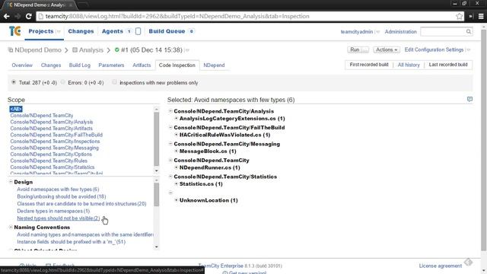The image size is (487, 274).
Task: Open the Parameters tab
Action: click(x=111, y=65)
